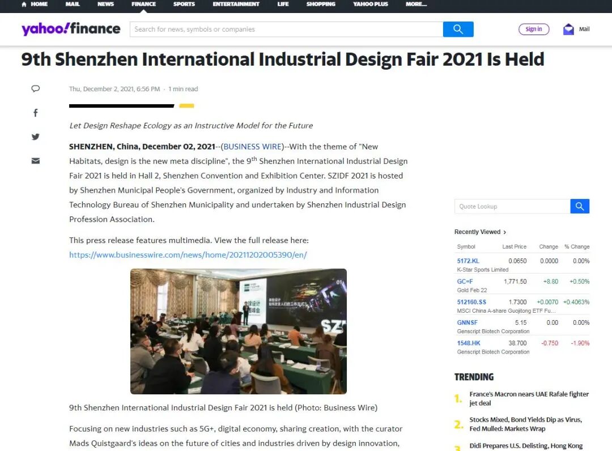Screen dimensions: 612x451
Task: Click the 1548.HK -1.90% change value
Action: tap(580, 343)
